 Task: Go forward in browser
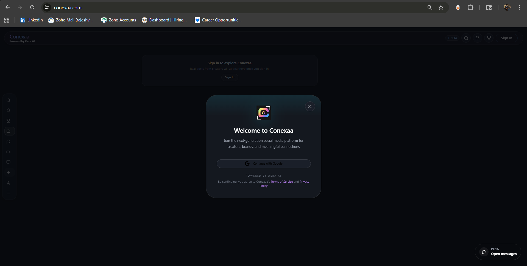tap(20, 7)
